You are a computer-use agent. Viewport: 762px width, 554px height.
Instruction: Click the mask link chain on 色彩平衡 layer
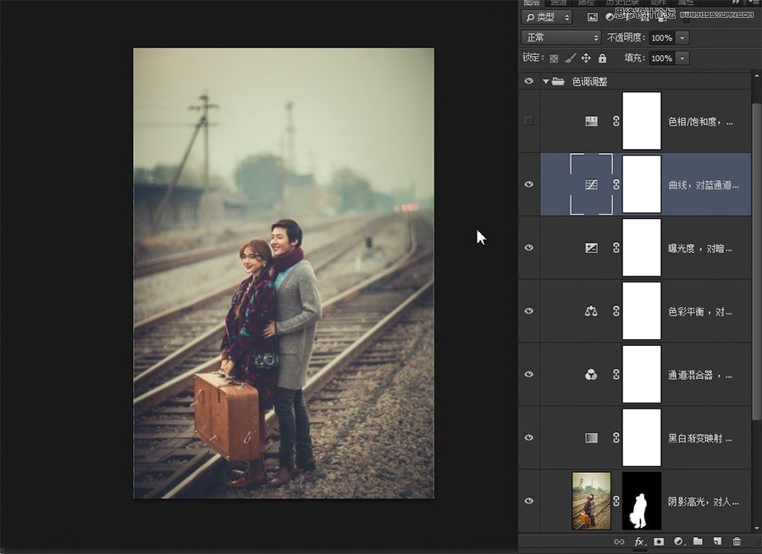616,310
